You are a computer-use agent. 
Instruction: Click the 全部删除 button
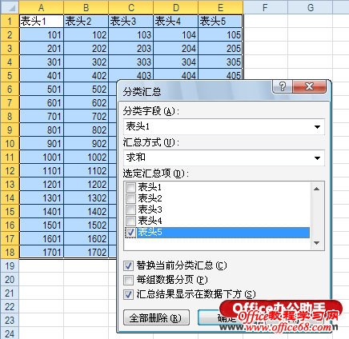[x=156, y=317]
